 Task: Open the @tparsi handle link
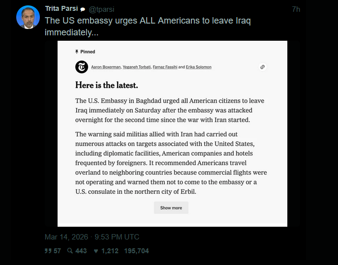coord(101,9)
